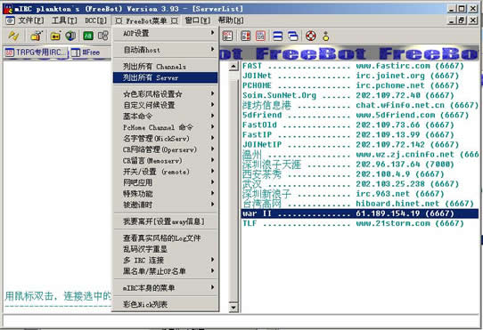Switch to the #Free window tab
Viewport: 483px width, 330px height.
tap(86, 52)
